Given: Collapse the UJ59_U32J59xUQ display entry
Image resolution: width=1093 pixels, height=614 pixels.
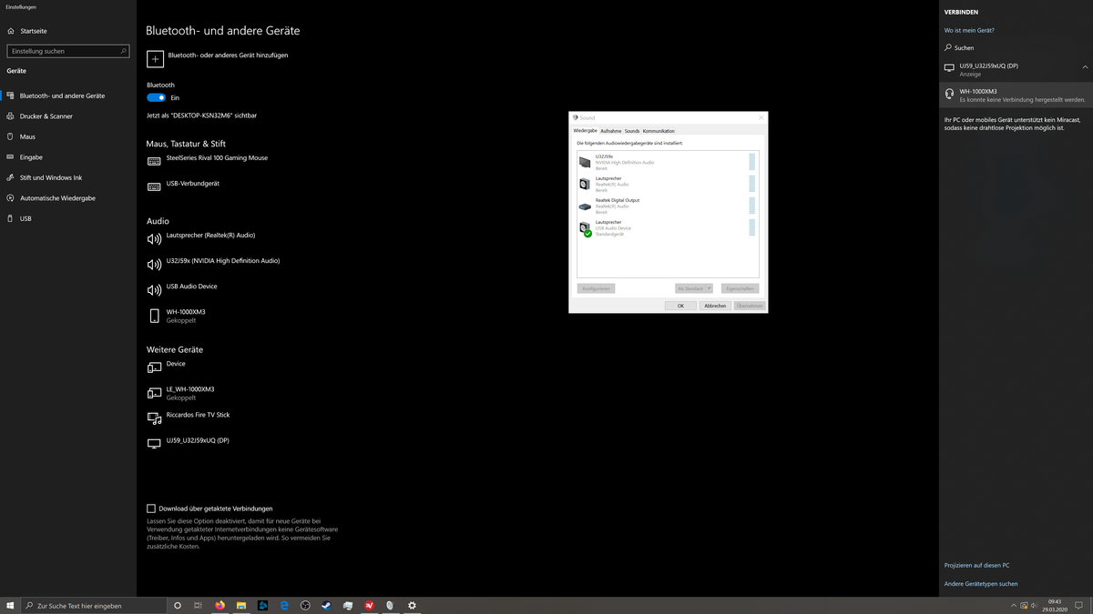Looking at the screenshot, I should point(1084,66).
